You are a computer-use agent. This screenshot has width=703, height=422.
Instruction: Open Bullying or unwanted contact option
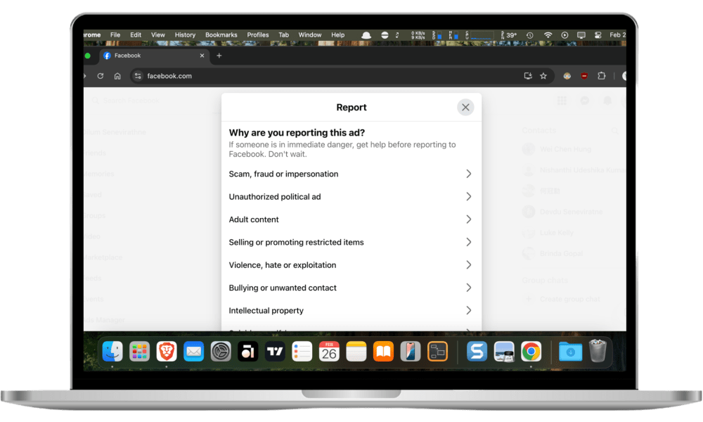coord(351,288)
